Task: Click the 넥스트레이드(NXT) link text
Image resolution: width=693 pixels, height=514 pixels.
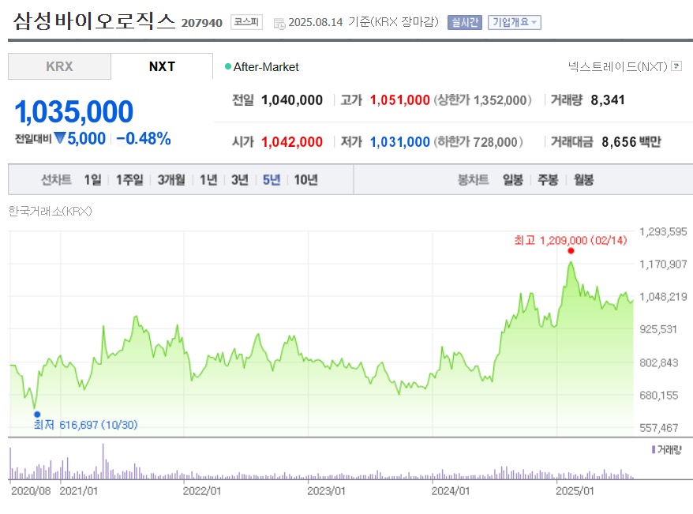Action: pos(617,66)
